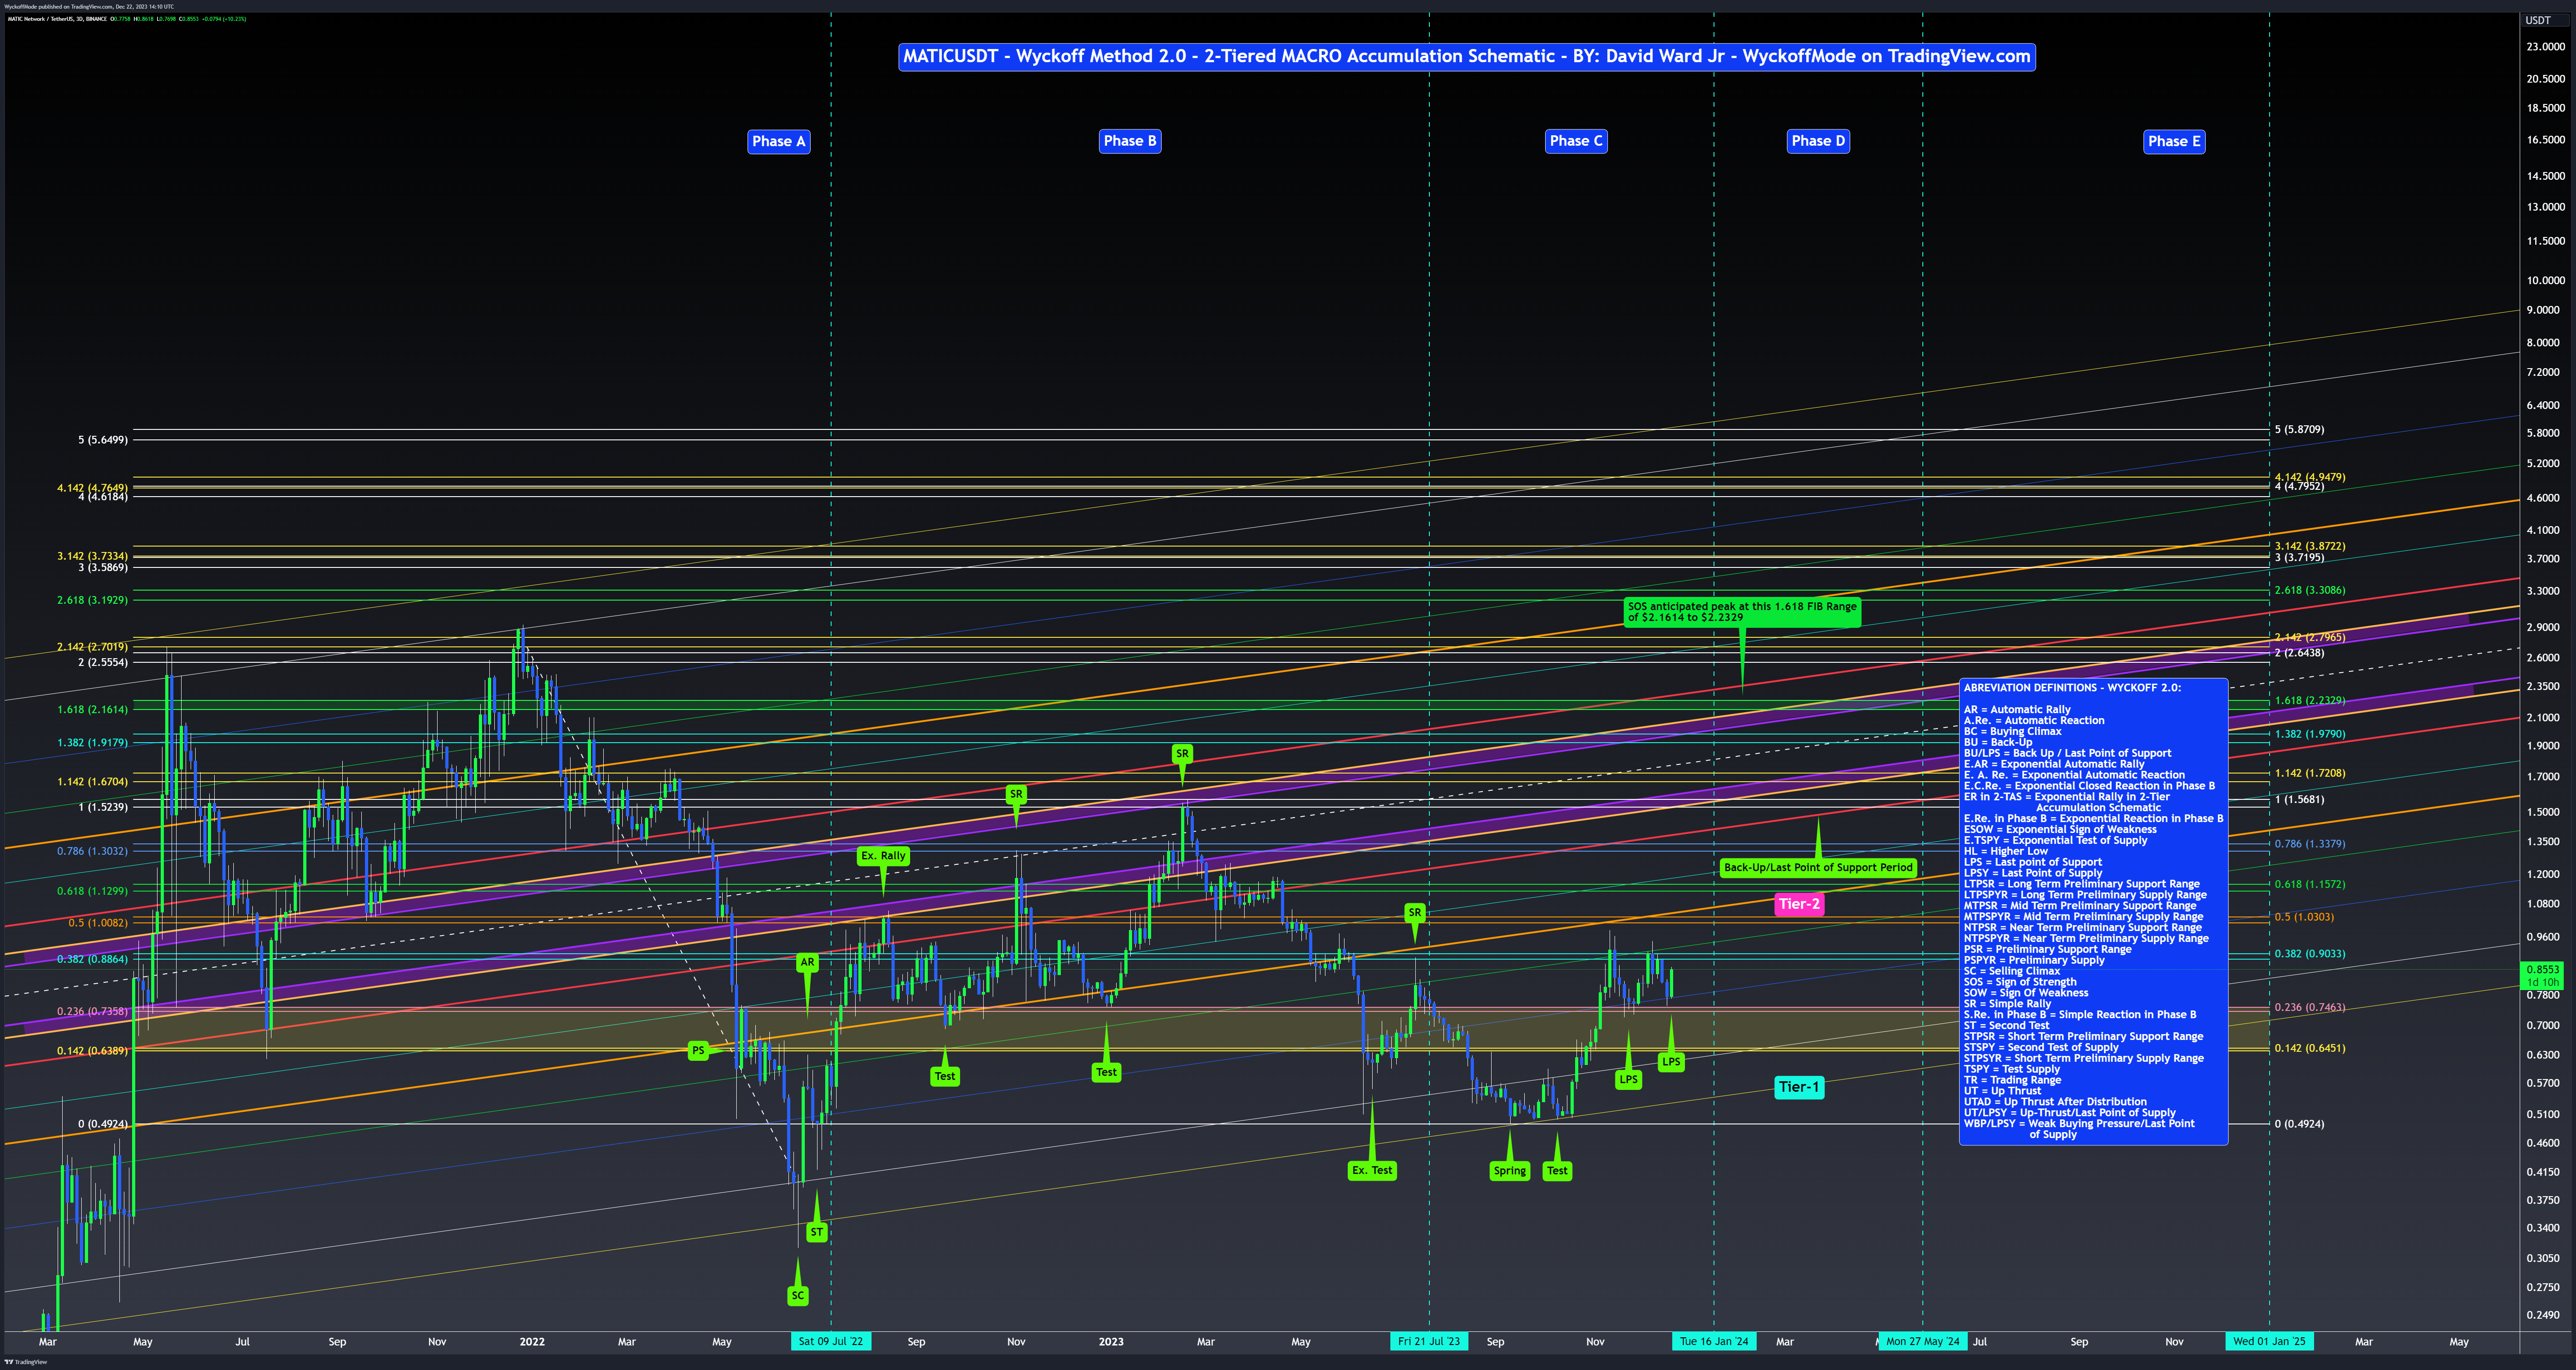The height and width of the screenshot is (1370, 2576).
Task: Select the Phase D label
Action: 1818,141
